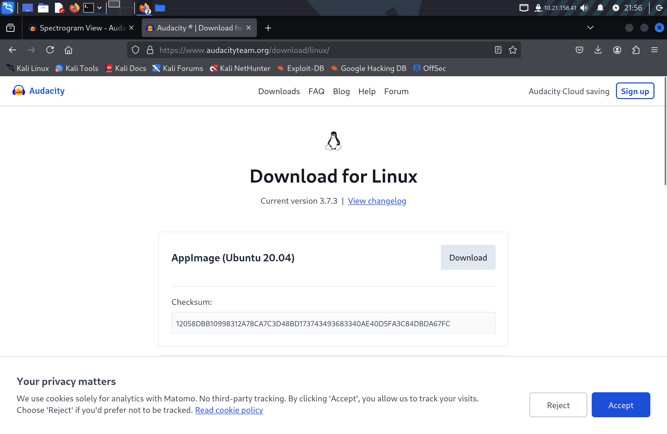This screenshot has width=667, height=434.
Task: Open the blue folder taskbar window
Action: pyautogui.click(x=160, y=8)
